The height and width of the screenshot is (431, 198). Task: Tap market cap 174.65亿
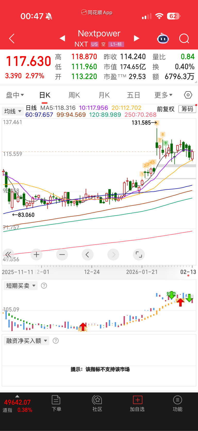(x=133, y=67)
